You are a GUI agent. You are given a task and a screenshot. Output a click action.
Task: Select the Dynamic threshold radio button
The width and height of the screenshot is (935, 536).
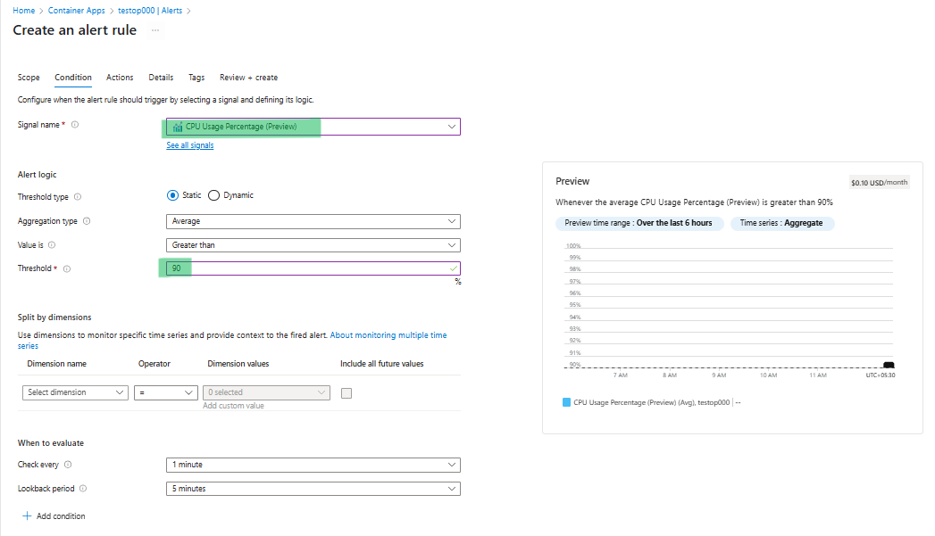213,195
